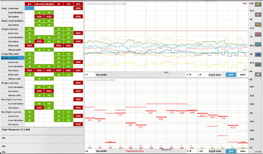Click the 160 Hz band marker
Image resolution: width=263 pixels, height=154 pixels.
(90, 118)
